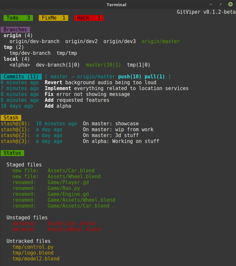Click the GitViper v0.1.2-beta version text
236x266 pixels.
pyautogui.click(x=206, y=12)
